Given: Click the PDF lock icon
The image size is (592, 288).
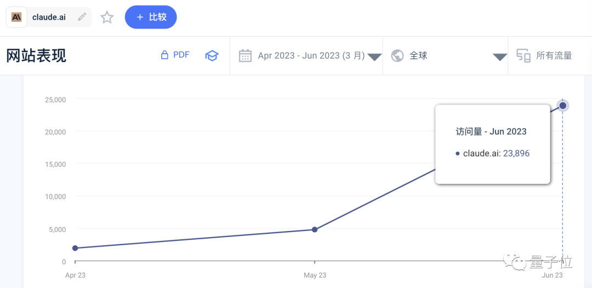Looking at the screenshot, I should (164, 55).
